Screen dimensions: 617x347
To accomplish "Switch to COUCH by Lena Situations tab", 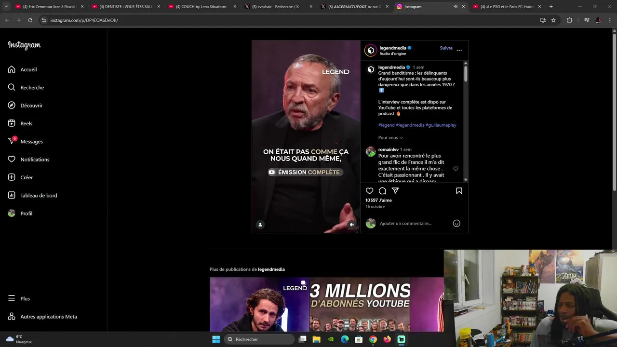I will (202, 7).
